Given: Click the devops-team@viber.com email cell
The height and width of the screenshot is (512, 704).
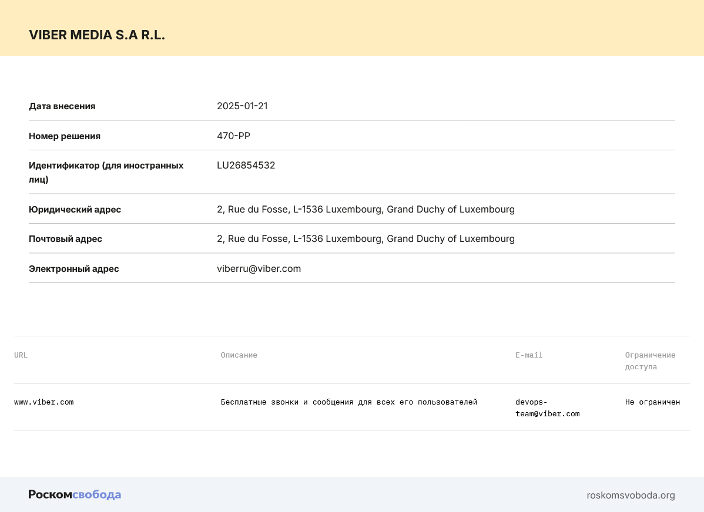Looking at the screenshot, I should (547, 408).
